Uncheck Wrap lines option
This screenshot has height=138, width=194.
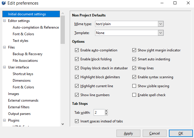pos(134,68)
